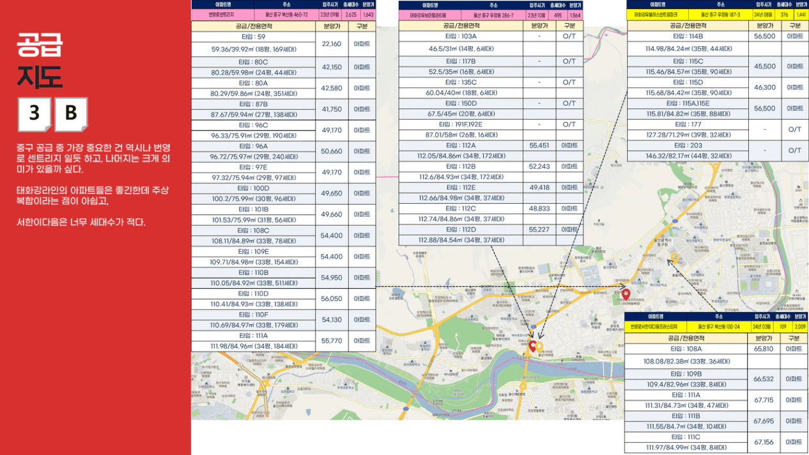Click the price 48,833
809x455 pixels.
point(539,209)
